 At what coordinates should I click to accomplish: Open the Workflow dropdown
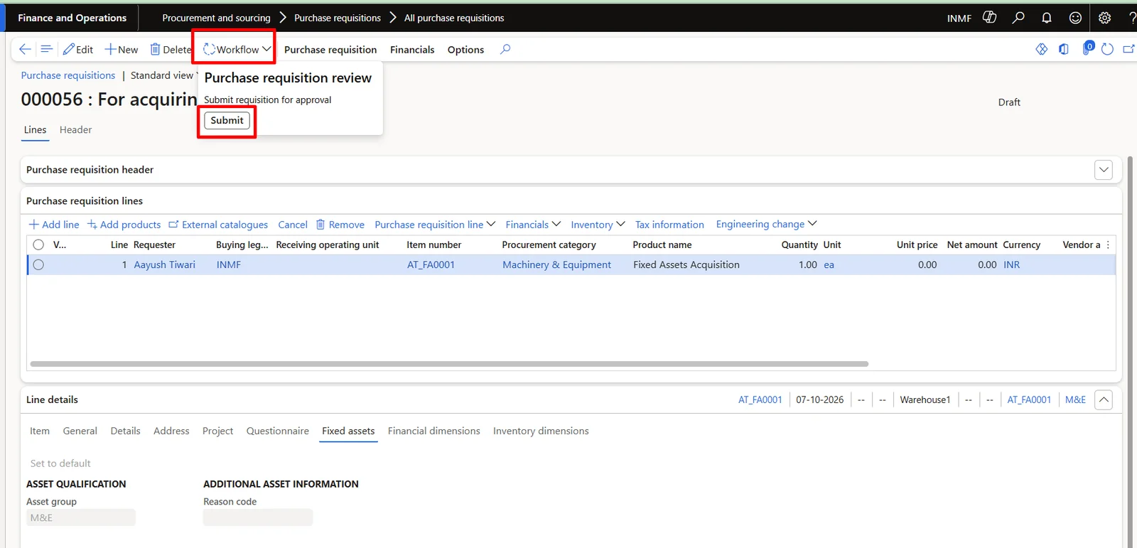point(237,49)
